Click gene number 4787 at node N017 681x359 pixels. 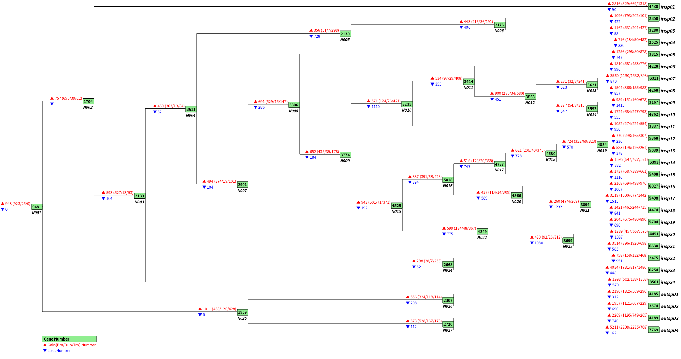tap(499, 164)
